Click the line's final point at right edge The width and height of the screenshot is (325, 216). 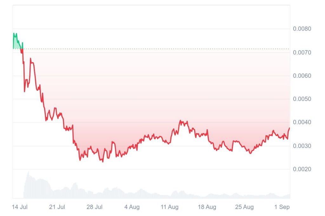coord(289,128)
